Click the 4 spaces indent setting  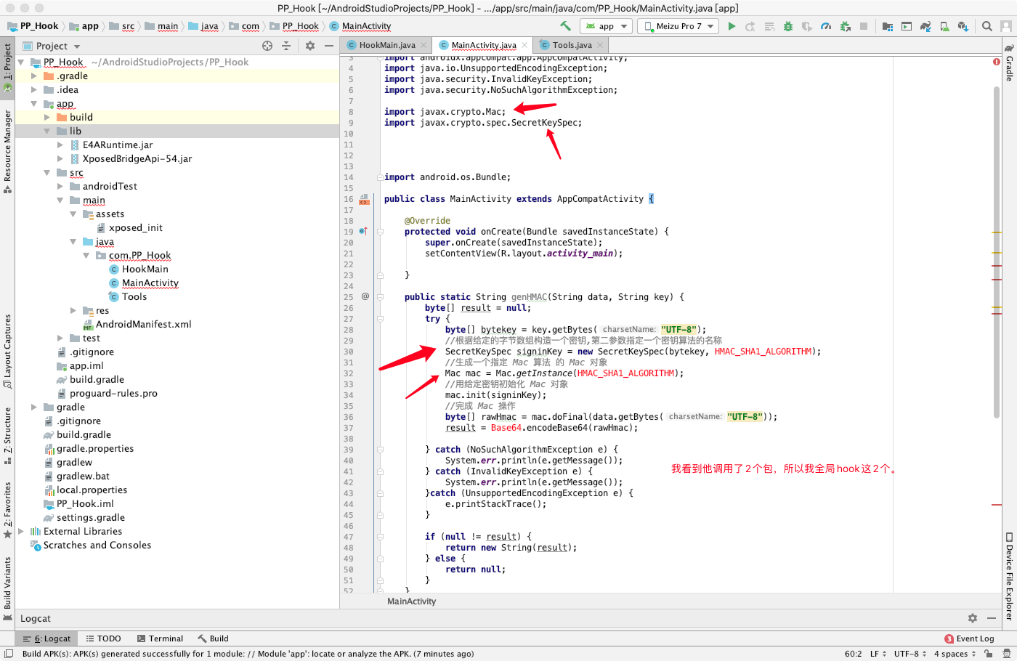pos(955,654)
